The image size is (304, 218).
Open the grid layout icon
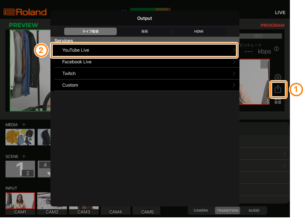(278, 102)
